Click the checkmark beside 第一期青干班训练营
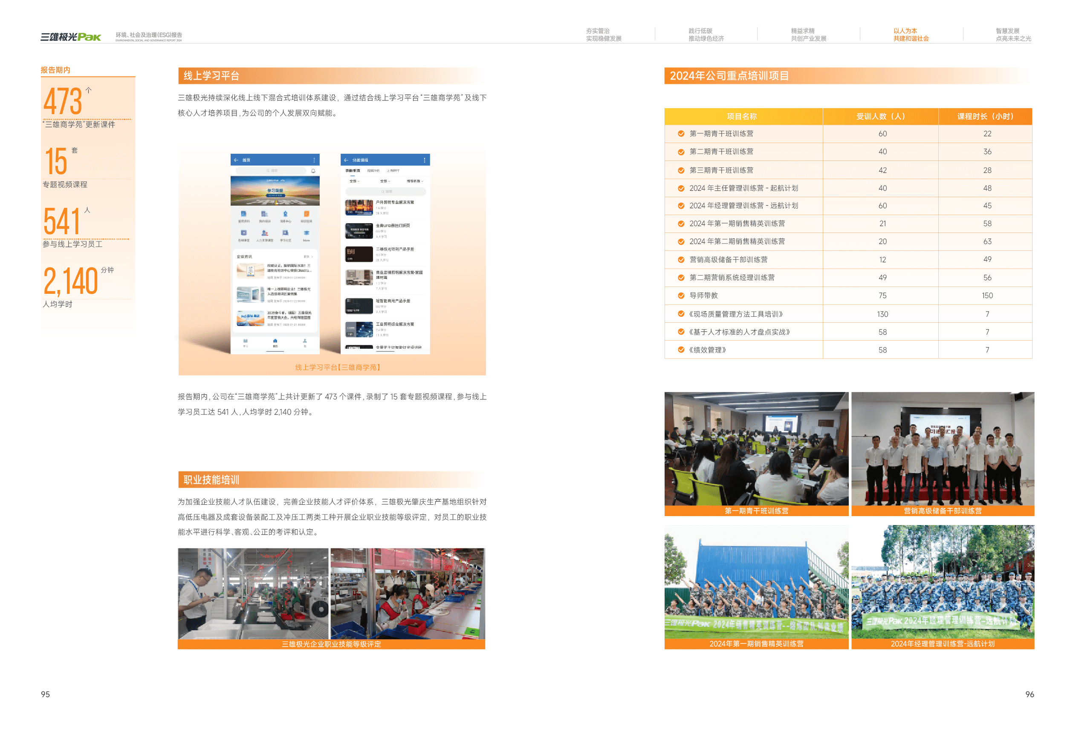The image size is (1073, 732). [681, 134]
